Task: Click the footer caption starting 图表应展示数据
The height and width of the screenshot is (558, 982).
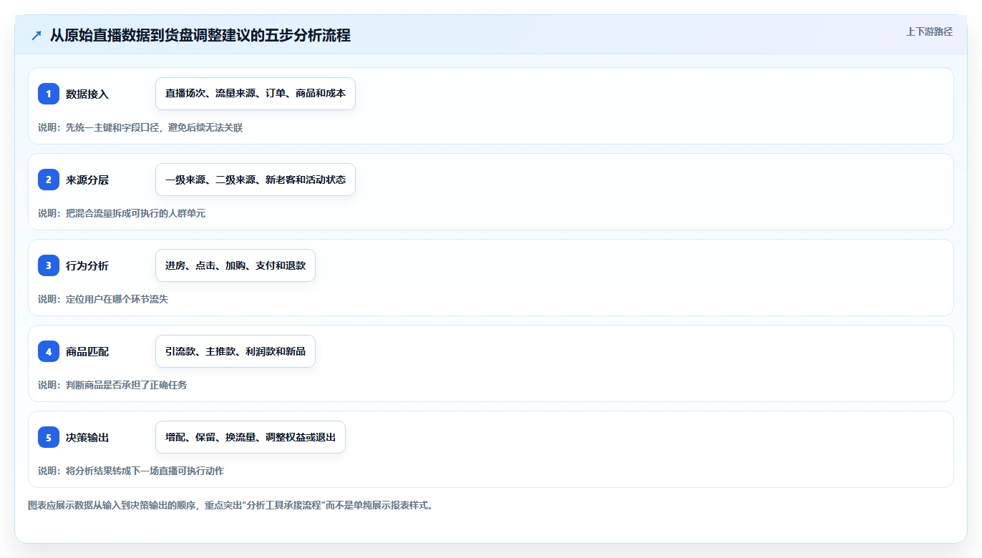Action: [x=230, y=505]
